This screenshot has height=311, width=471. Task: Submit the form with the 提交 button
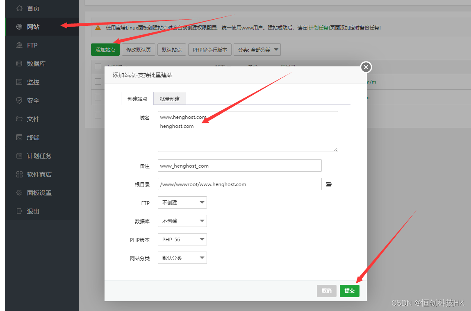click(349, 291)
